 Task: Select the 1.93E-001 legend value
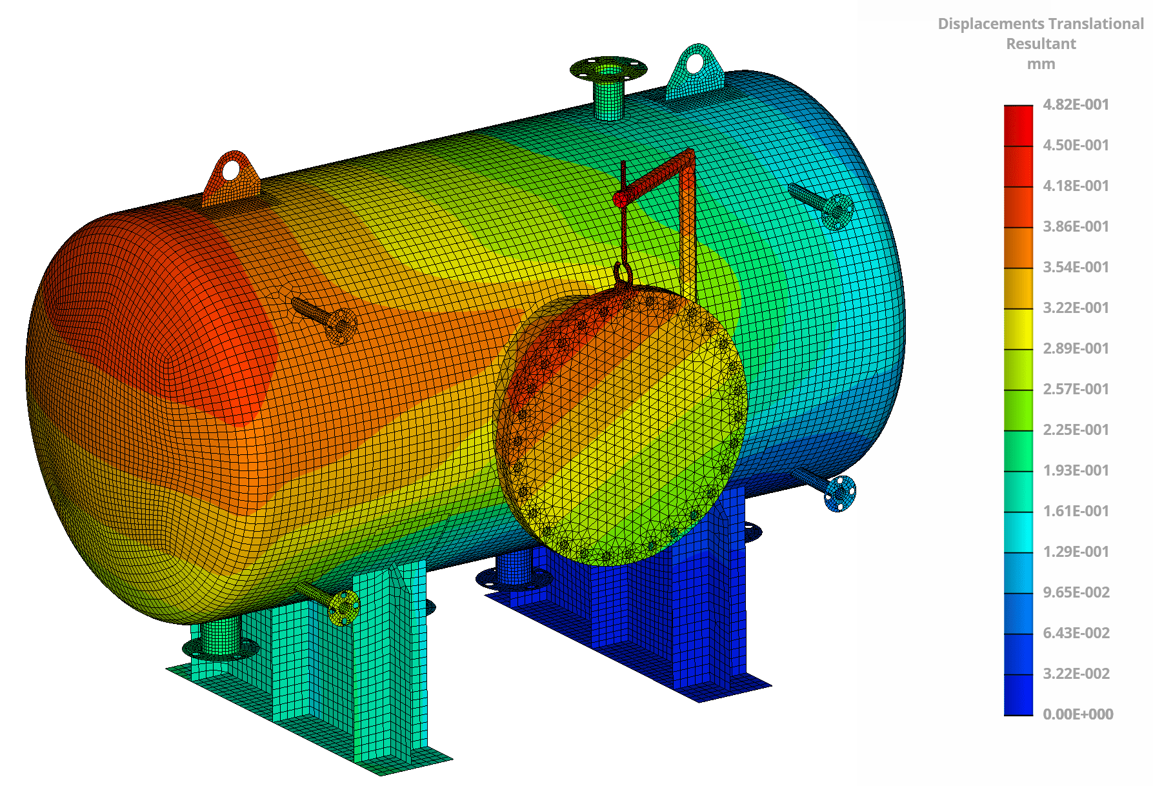(x=1076, y=470)
